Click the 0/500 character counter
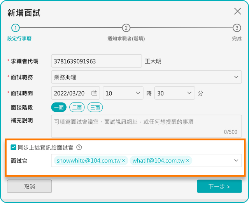The image size is (249, 203). pyautogui.click(x=230, y=132)
